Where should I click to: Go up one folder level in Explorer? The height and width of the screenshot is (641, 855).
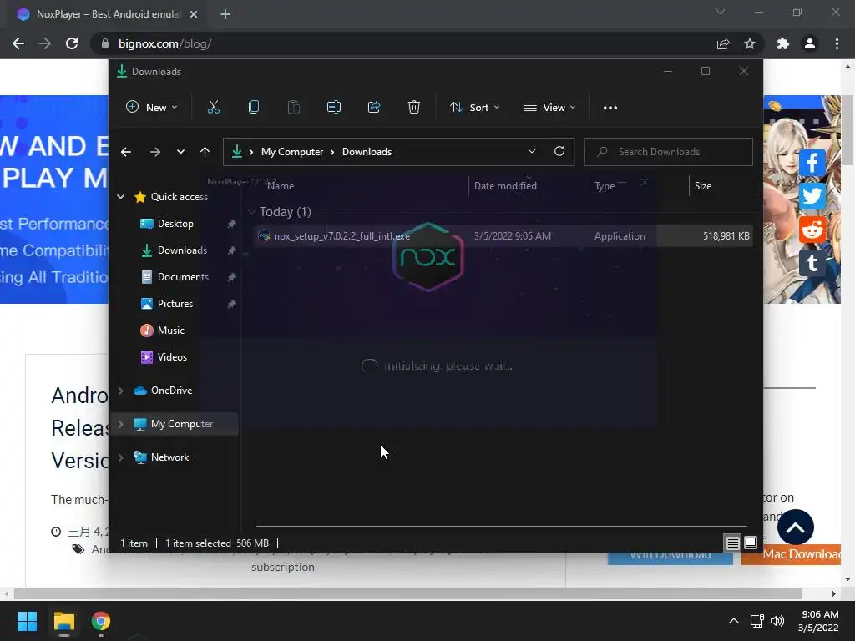(x=205, y=152)
